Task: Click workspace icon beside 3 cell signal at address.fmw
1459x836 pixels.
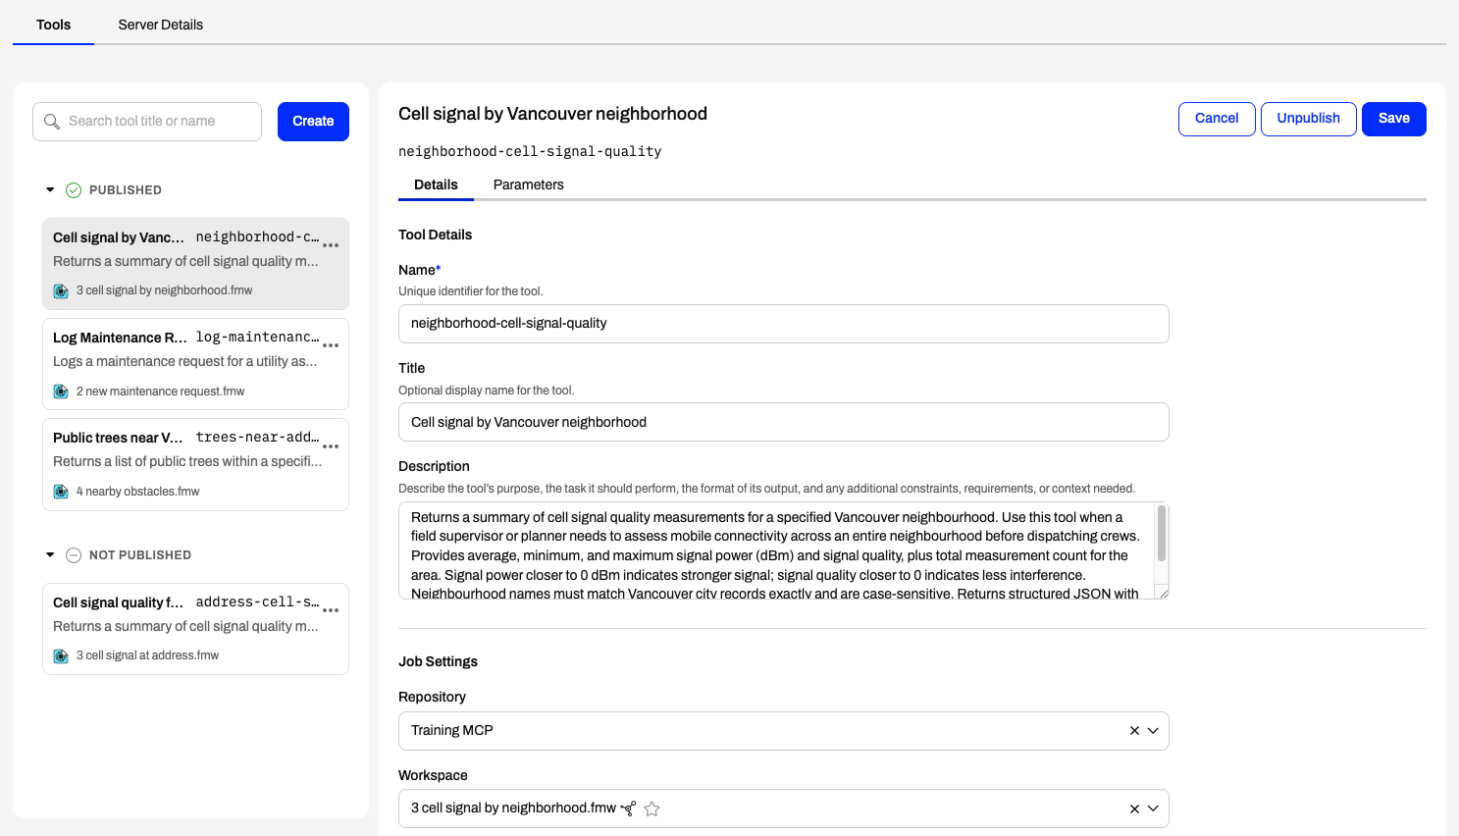Action: [61, 655]
